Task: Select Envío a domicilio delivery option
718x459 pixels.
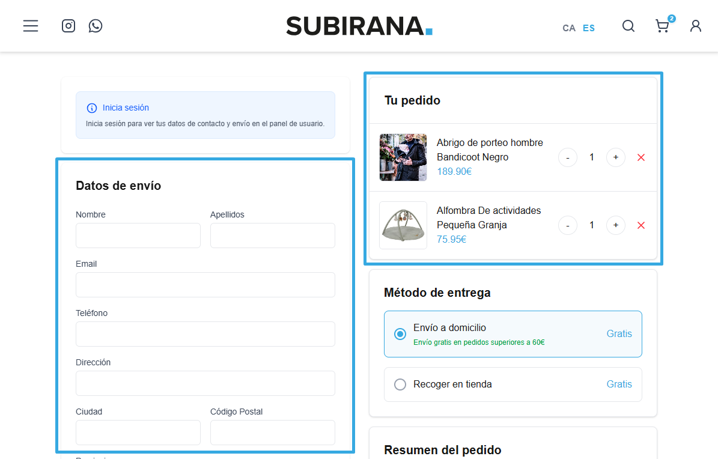Action: pos(400,334)
